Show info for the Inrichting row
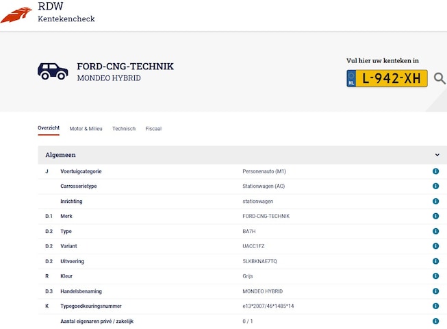447x329 pixels. (435, 201)
